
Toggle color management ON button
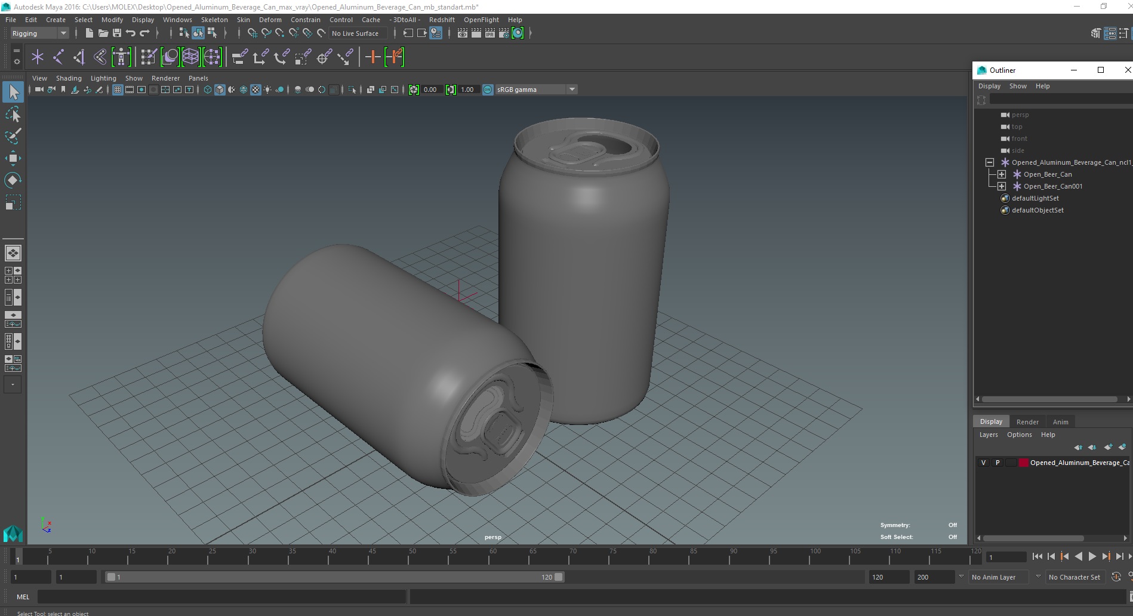pos(488,90)
